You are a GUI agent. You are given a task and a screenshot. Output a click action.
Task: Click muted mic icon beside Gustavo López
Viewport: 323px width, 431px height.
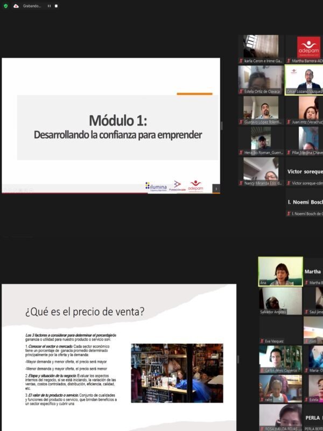click(x=241, y=122)
